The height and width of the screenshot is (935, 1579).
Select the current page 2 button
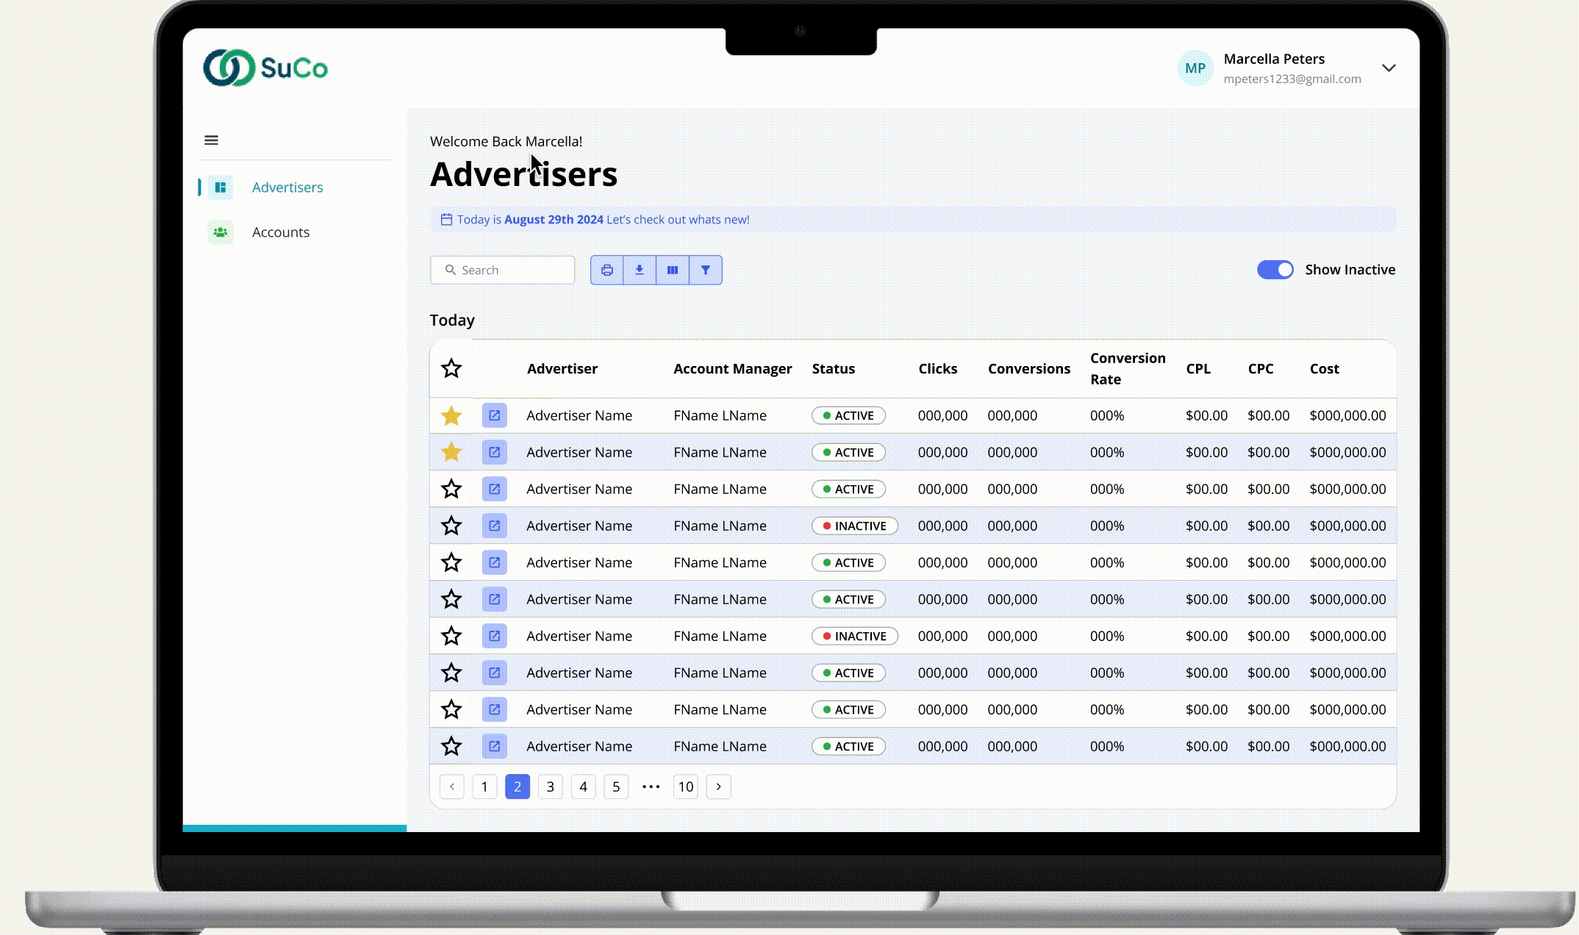pos(518,787)
